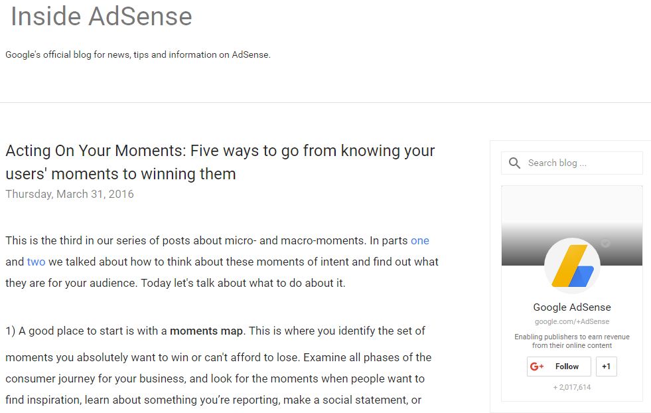Click the Google AdSense logo avatar
This screenshot has width=651, height=413.
(572, 266)
